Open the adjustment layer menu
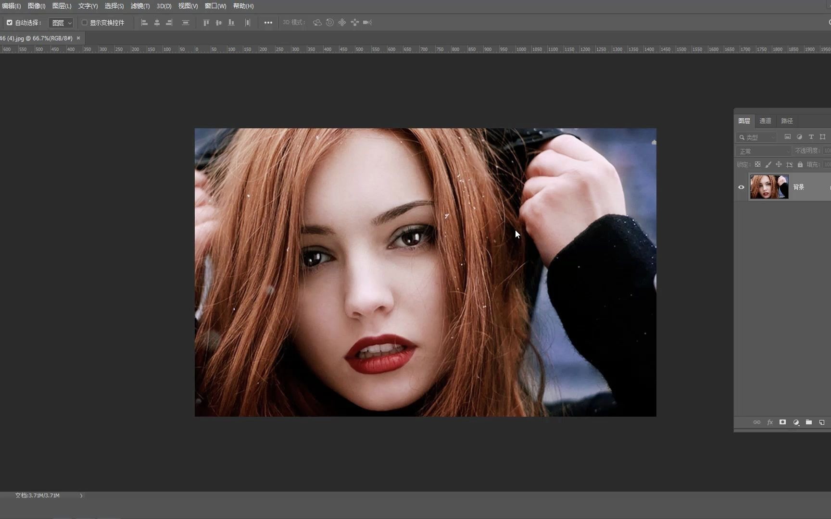This screenshot has width=831, height=519. tap(795, 422)
